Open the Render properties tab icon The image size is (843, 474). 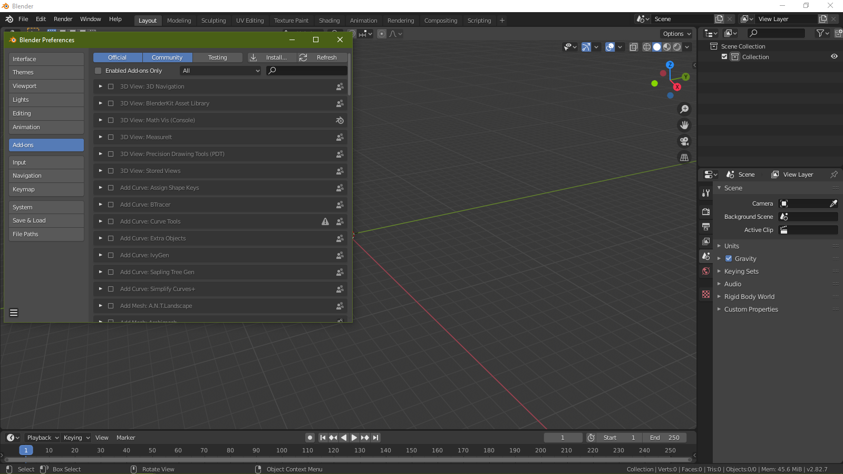point(706,211)
